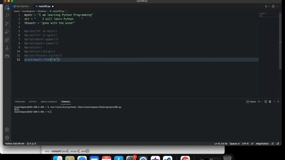Select the mytut05.py editor tab

pos(45,6)
